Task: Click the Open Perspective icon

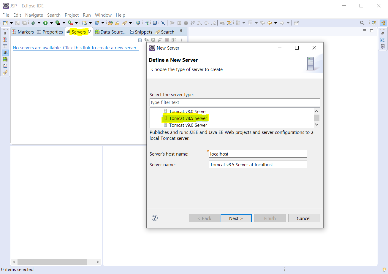Action: click(x=373, y=23)
